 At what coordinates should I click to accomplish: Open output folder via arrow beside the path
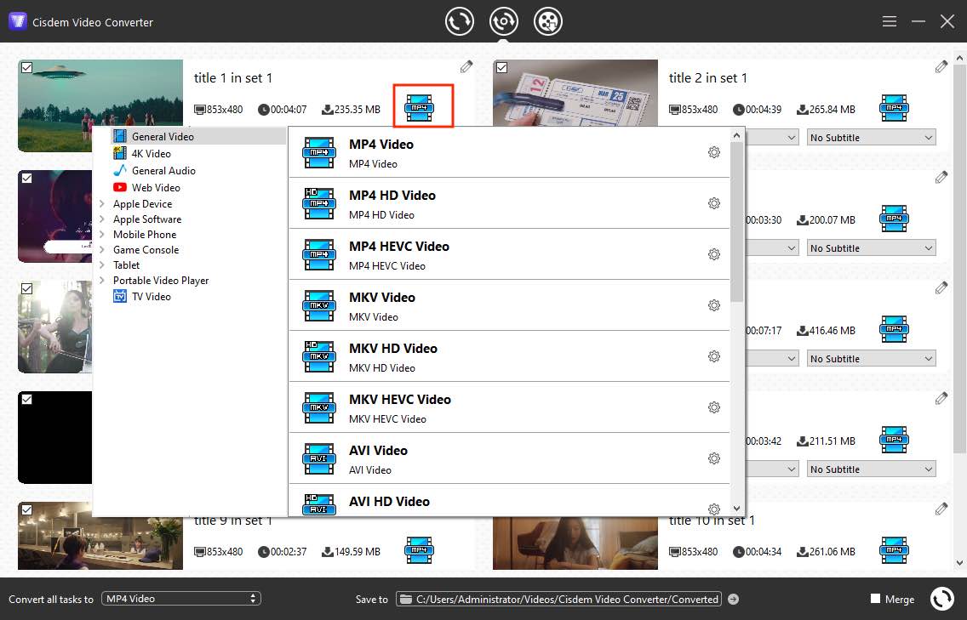733,599
